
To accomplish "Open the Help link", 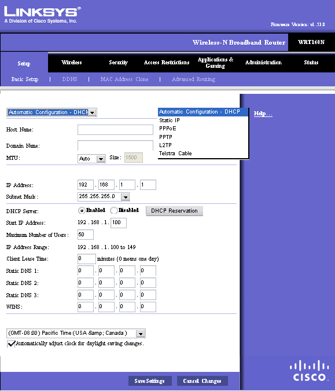I will (x=263, y=114).
